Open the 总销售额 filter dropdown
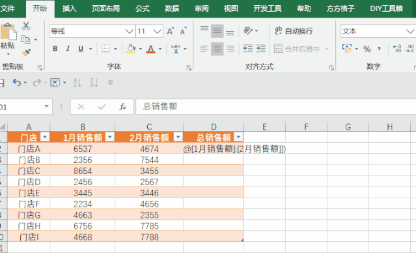This screenshot has height=253, width=416. click(238, 137)
